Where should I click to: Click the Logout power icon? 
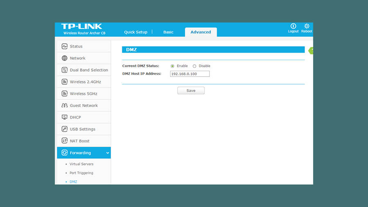click(293, 26)
